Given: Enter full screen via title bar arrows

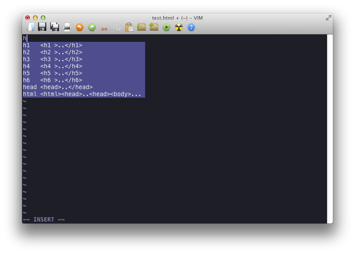Looking at the screenshot, I should coord(328,18).
